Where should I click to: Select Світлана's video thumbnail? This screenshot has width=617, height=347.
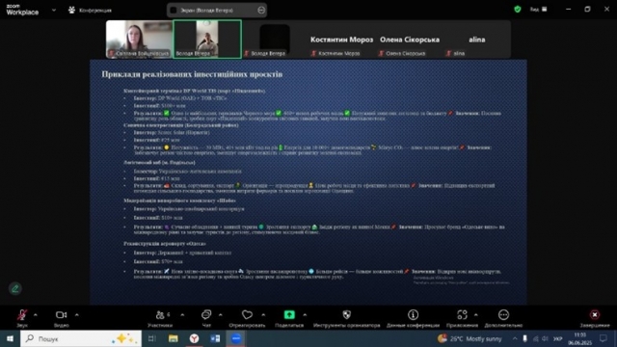[139, 39]
